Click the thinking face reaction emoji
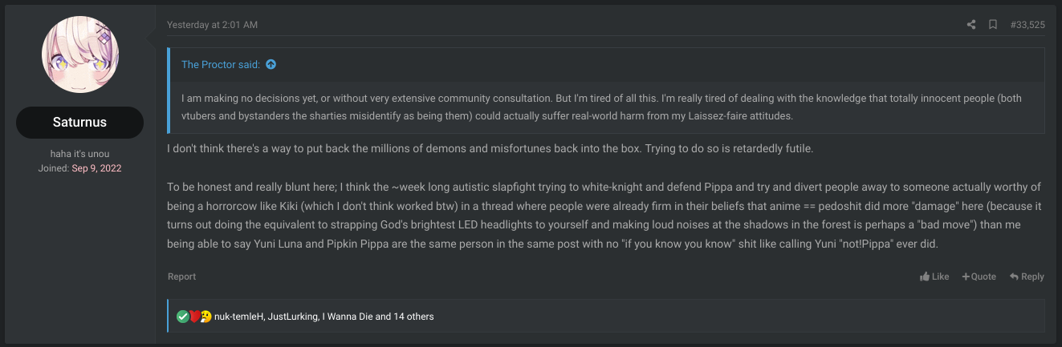Screen dimensions: 1062x347 tap(205, 317)
